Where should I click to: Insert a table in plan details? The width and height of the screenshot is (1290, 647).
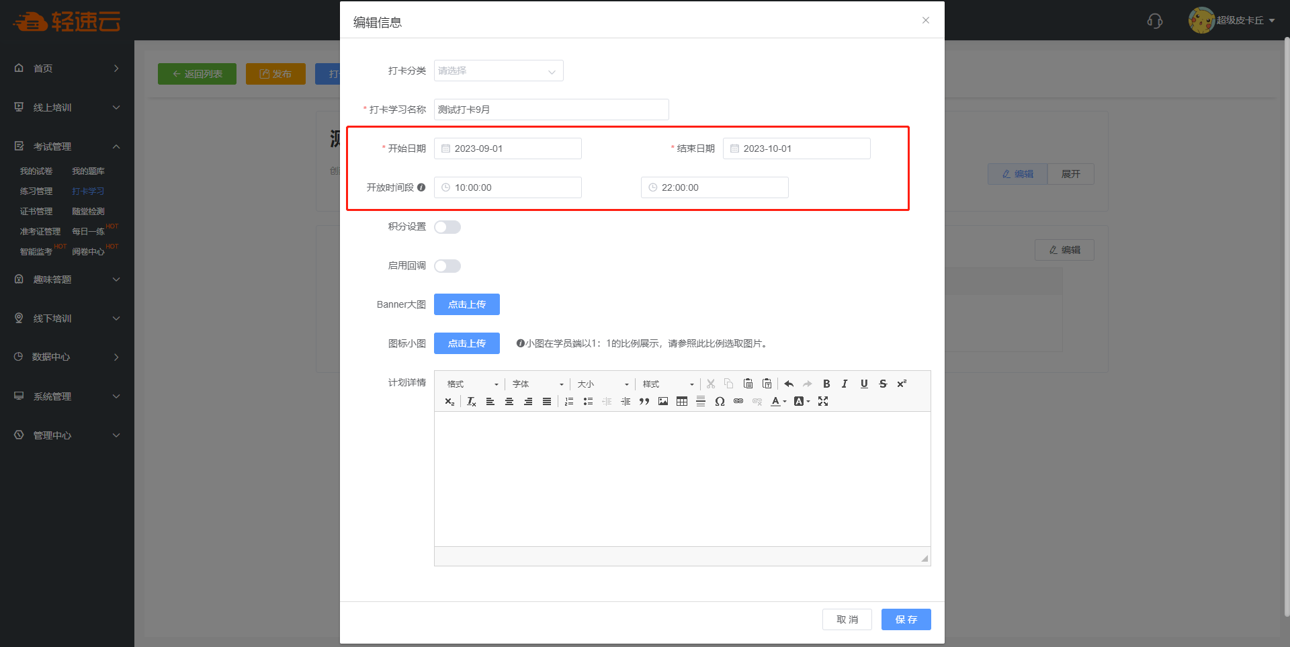tap(682, 401)
